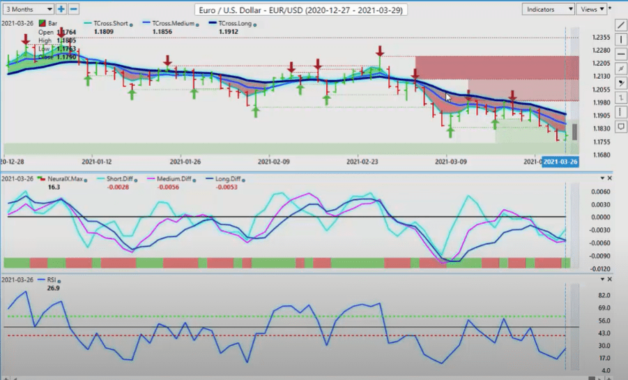Click the 1.1809 TCross.Short value
Image resolution: width=628 pixels, height=380 pixels.
click(104, 31)
